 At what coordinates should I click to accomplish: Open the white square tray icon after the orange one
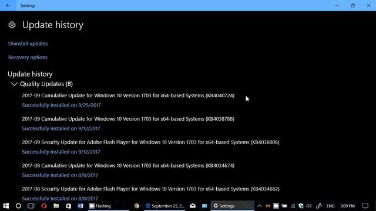point(276,206)
